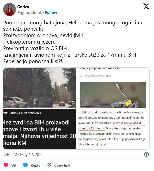
Task: View the helicopter in lake image
Action: (x=113, y=95)
